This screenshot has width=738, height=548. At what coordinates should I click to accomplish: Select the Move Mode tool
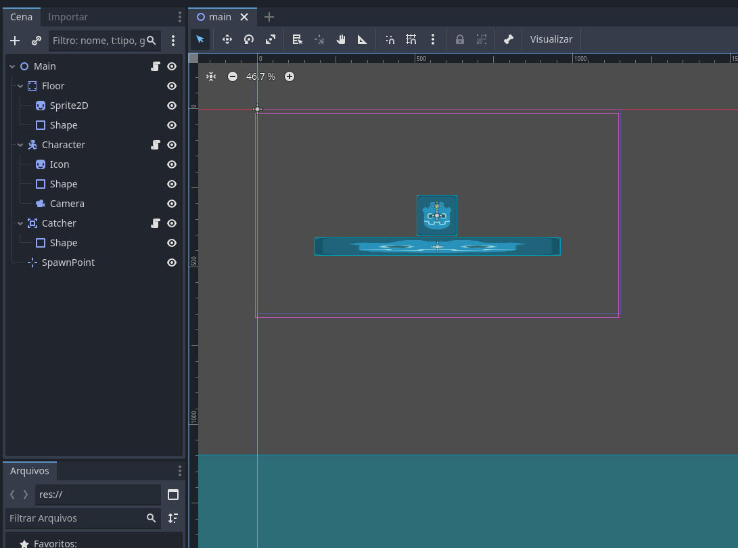[x=227, y=39]
